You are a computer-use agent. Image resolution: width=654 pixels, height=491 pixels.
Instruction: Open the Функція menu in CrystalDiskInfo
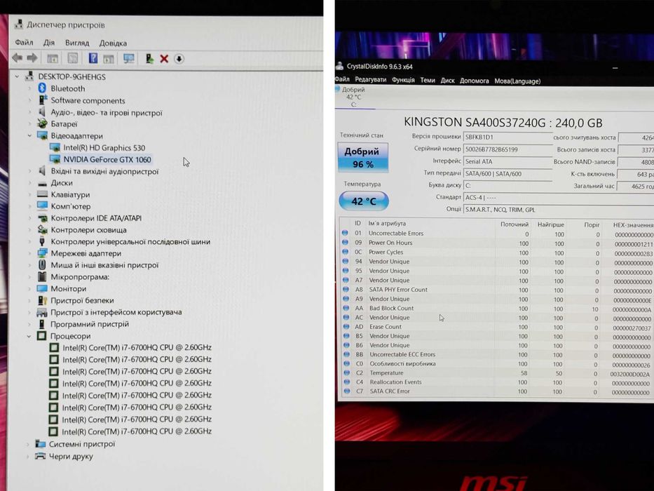[403, 80]
